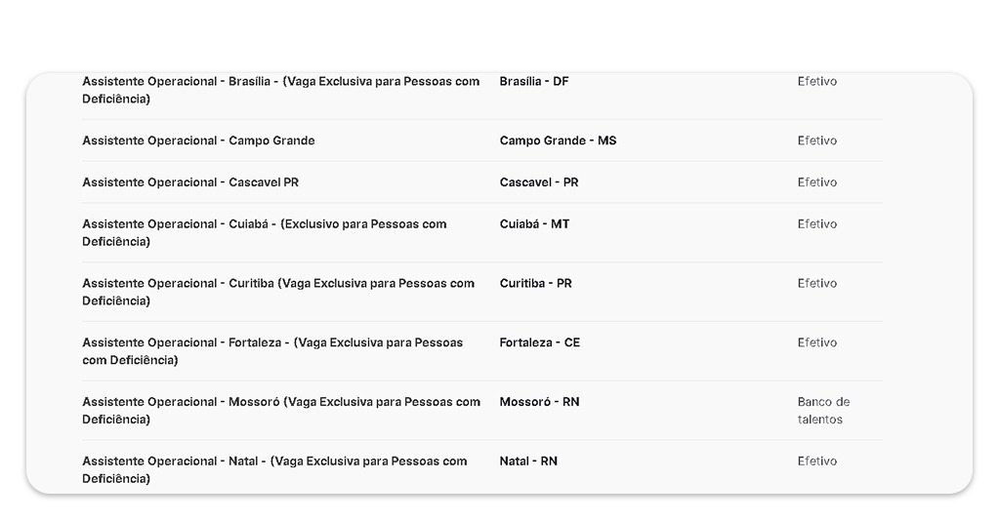Screen dimensions: 1000x523
Task: Select the Assistente Operacional - Cascavel PR vacancy
Action: click(x=190, y=182)
